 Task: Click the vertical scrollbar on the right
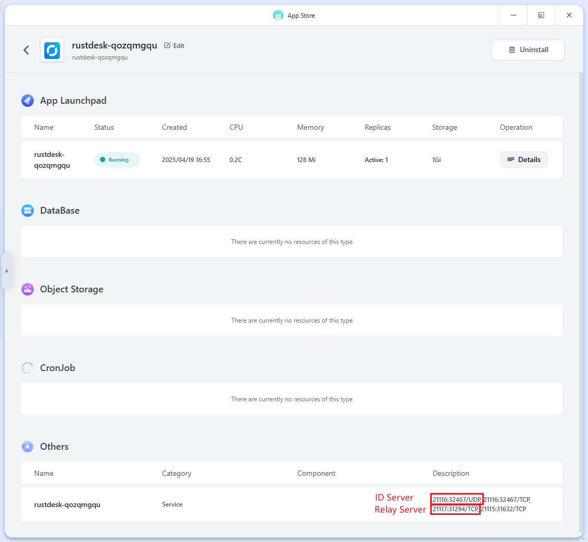581,302
